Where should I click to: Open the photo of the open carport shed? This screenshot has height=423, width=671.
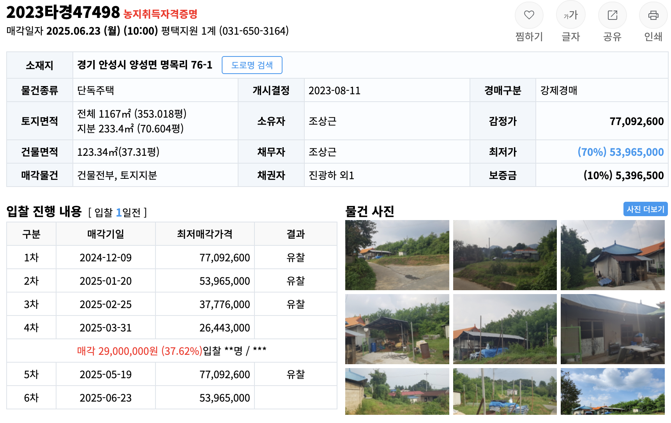[397, 329]
